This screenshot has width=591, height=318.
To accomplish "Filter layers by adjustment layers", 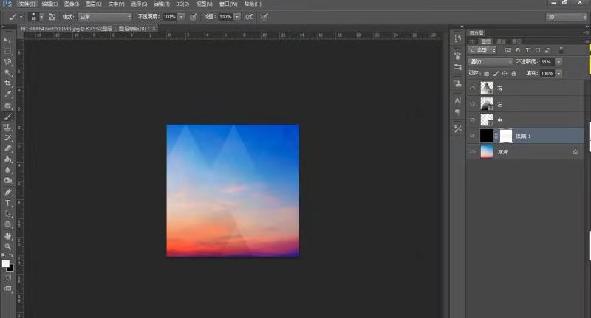I will (x=518, y=50).
